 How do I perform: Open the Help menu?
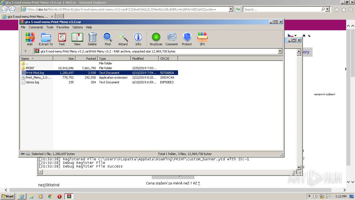click(x=89, y=27)
